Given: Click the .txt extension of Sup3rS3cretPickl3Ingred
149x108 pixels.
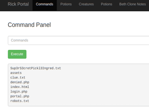Looking at the screenshot, I should [x=57, y=68].
